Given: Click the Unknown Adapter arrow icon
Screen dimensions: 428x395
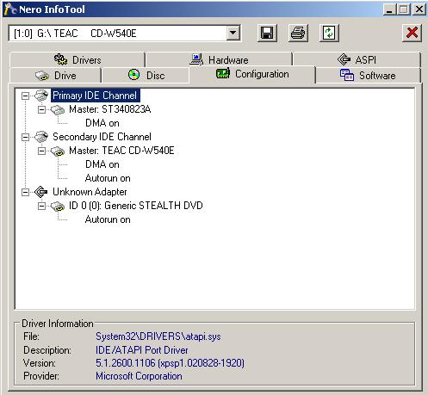Looking at the screenshot, I should (40, 192).
